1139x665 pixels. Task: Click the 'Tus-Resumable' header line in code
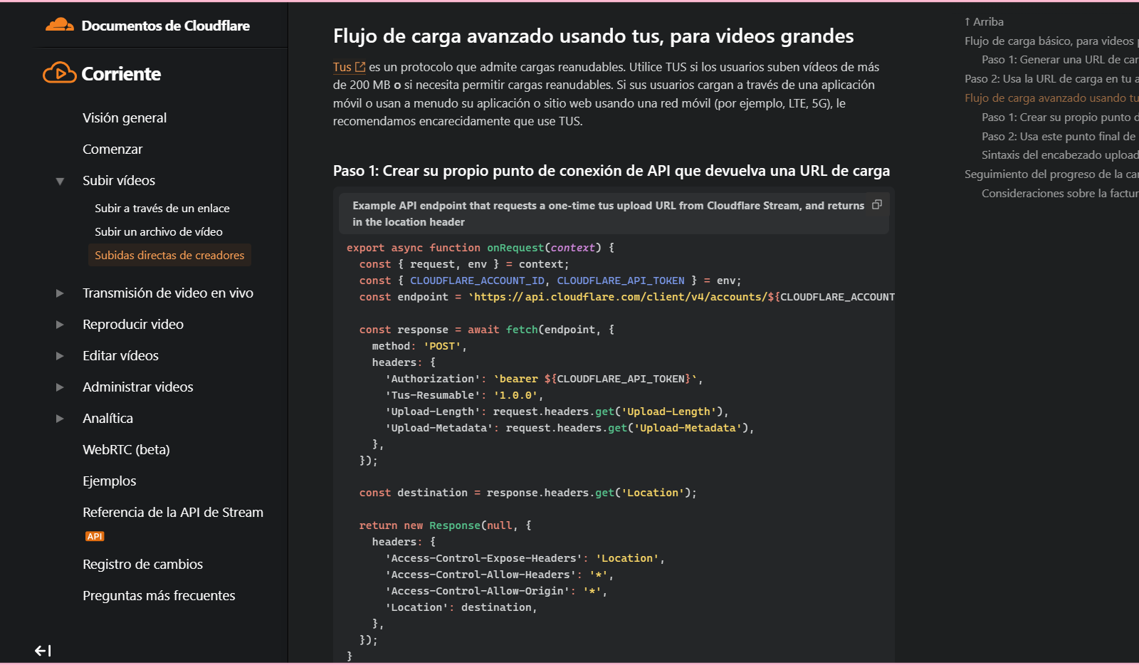[x=464, y=395]
